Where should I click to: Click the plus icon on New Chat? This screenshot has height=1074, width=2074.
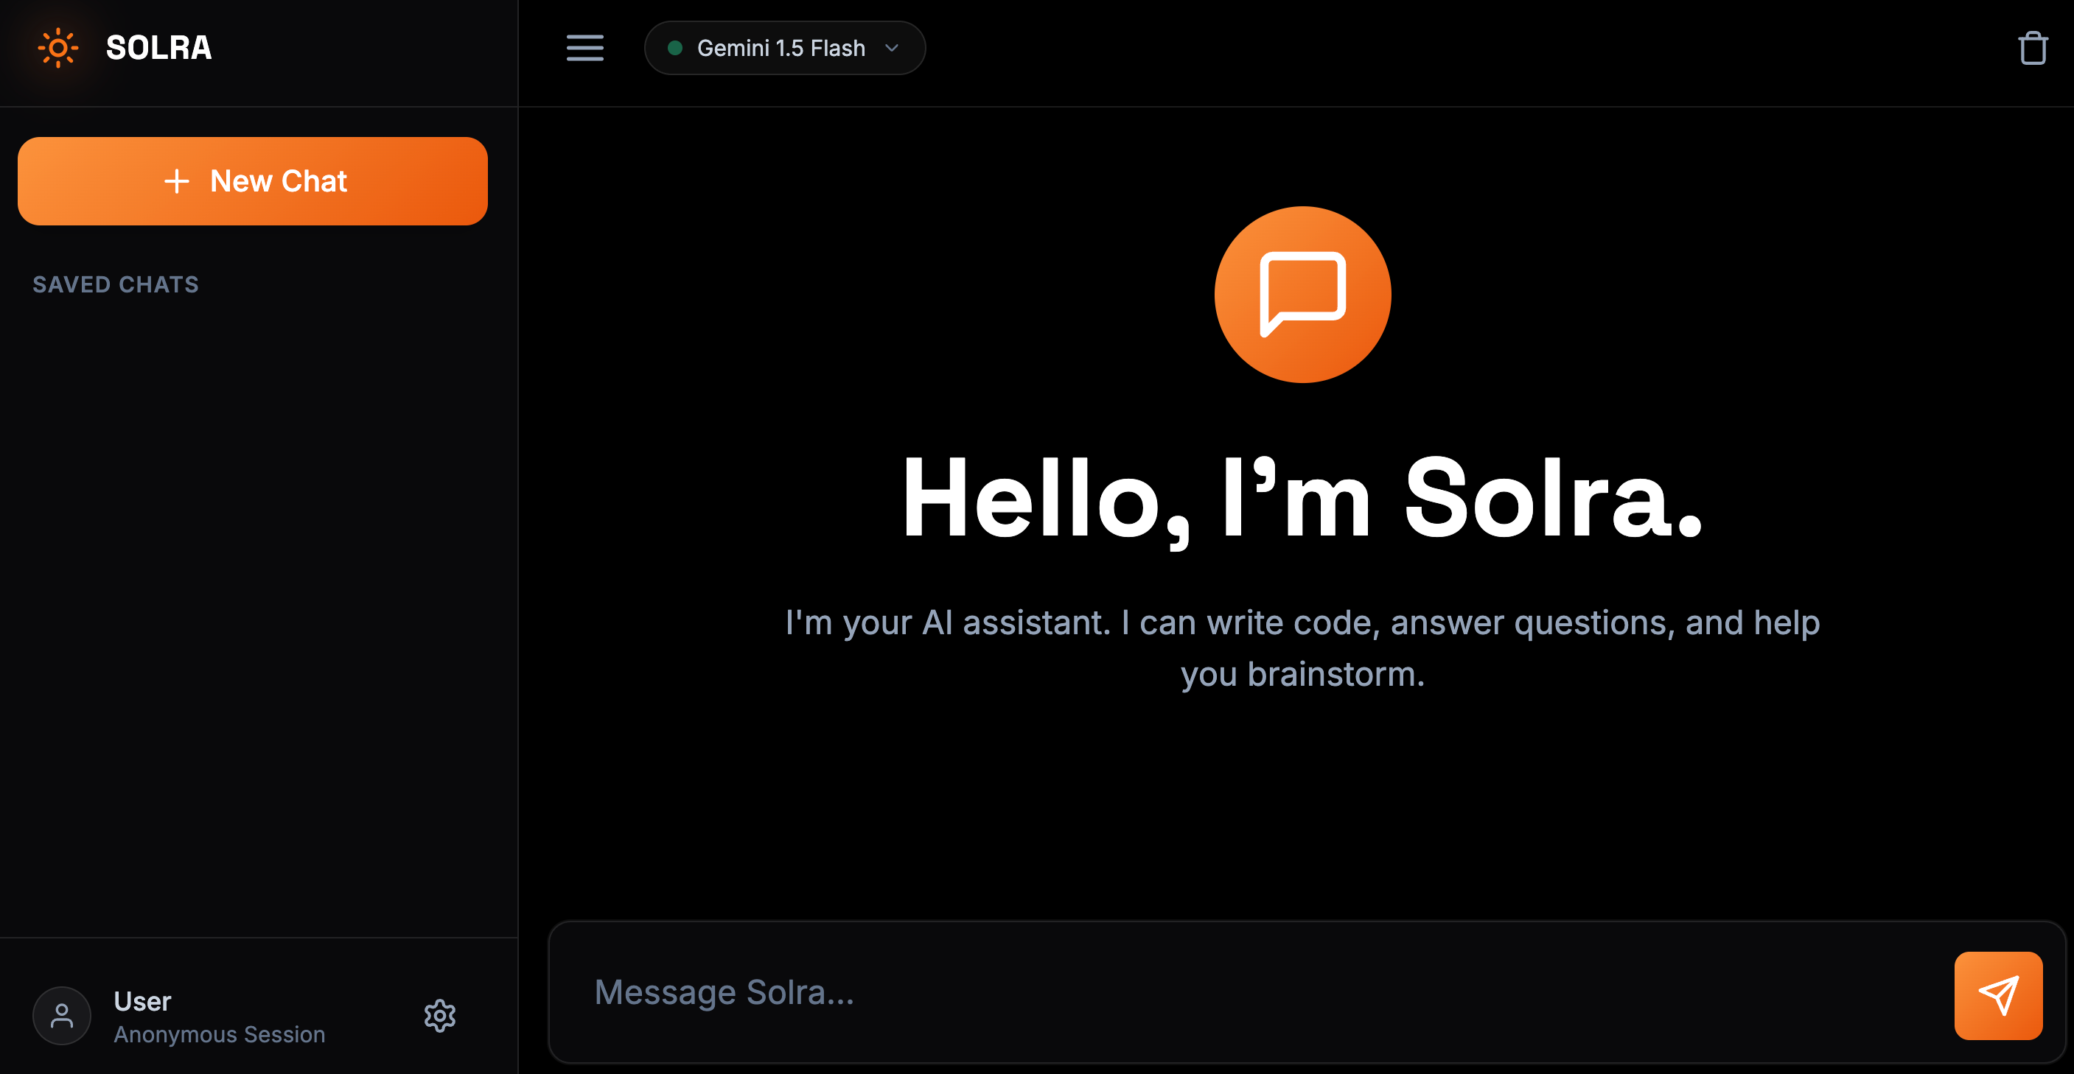pyautogui.click(x=176, y=181)
